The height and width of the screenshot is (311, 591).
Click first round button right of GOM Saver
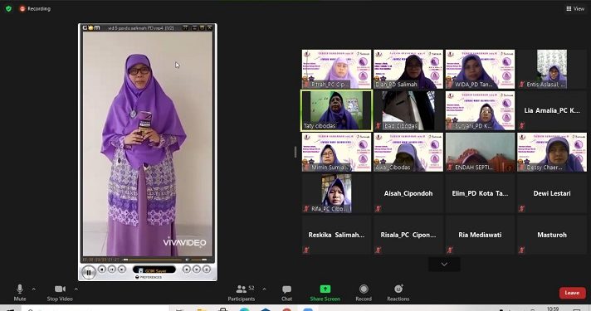point(186,269)
